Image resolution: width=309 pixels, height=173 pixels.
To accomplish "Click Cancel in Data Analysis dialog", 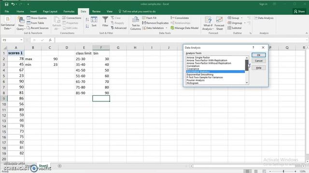I will click(259, 61).
